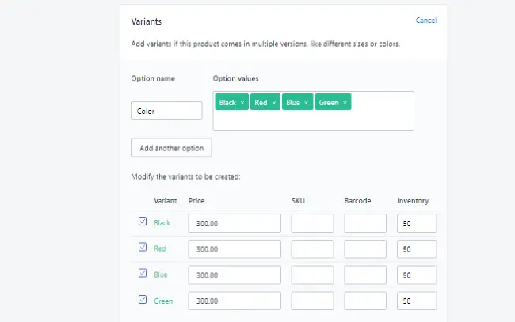Click the Option values label

236,78
